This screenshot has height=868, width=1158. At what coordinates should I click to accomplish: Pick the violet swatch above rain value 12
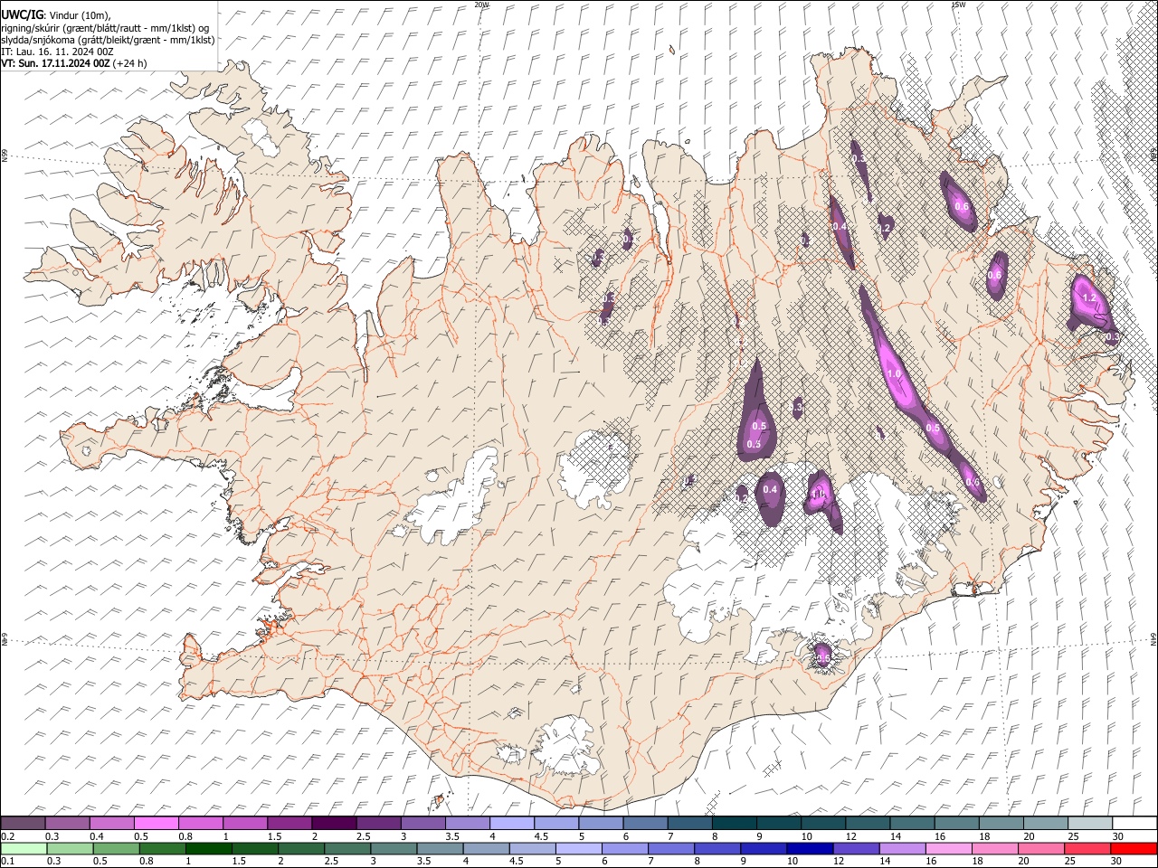tap(856, 849)
